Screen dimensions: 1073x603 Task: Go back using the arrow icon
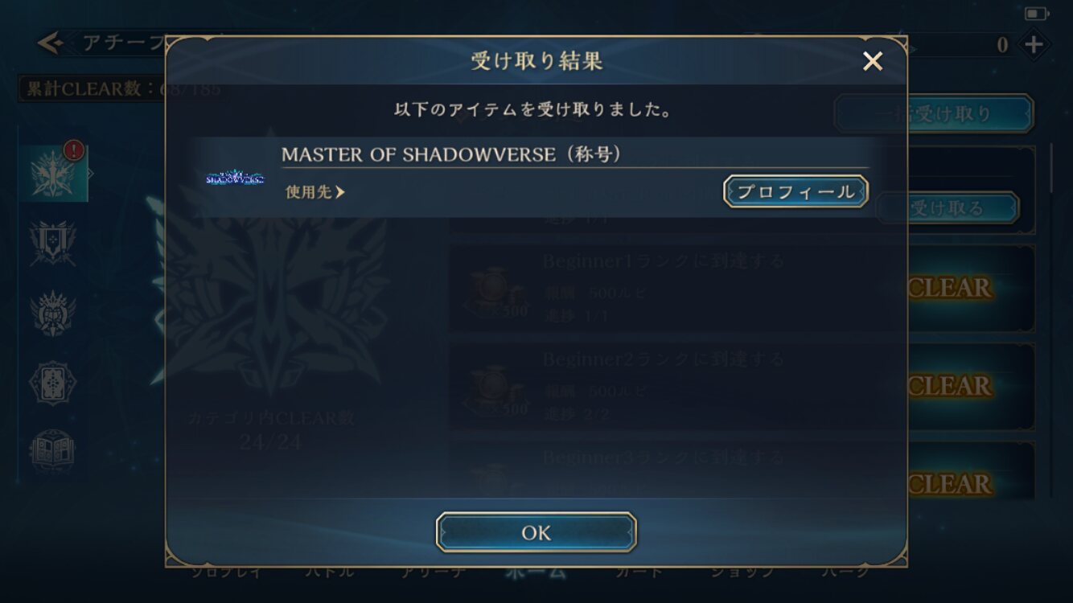point(50,43)
